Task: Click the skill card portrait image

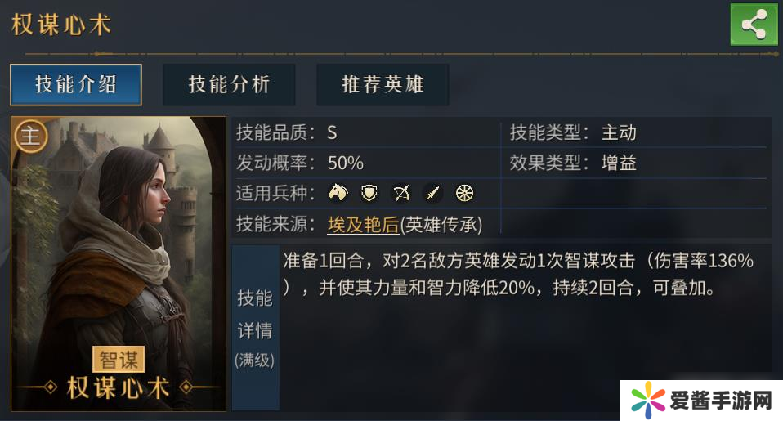Action: pos(119,245)
